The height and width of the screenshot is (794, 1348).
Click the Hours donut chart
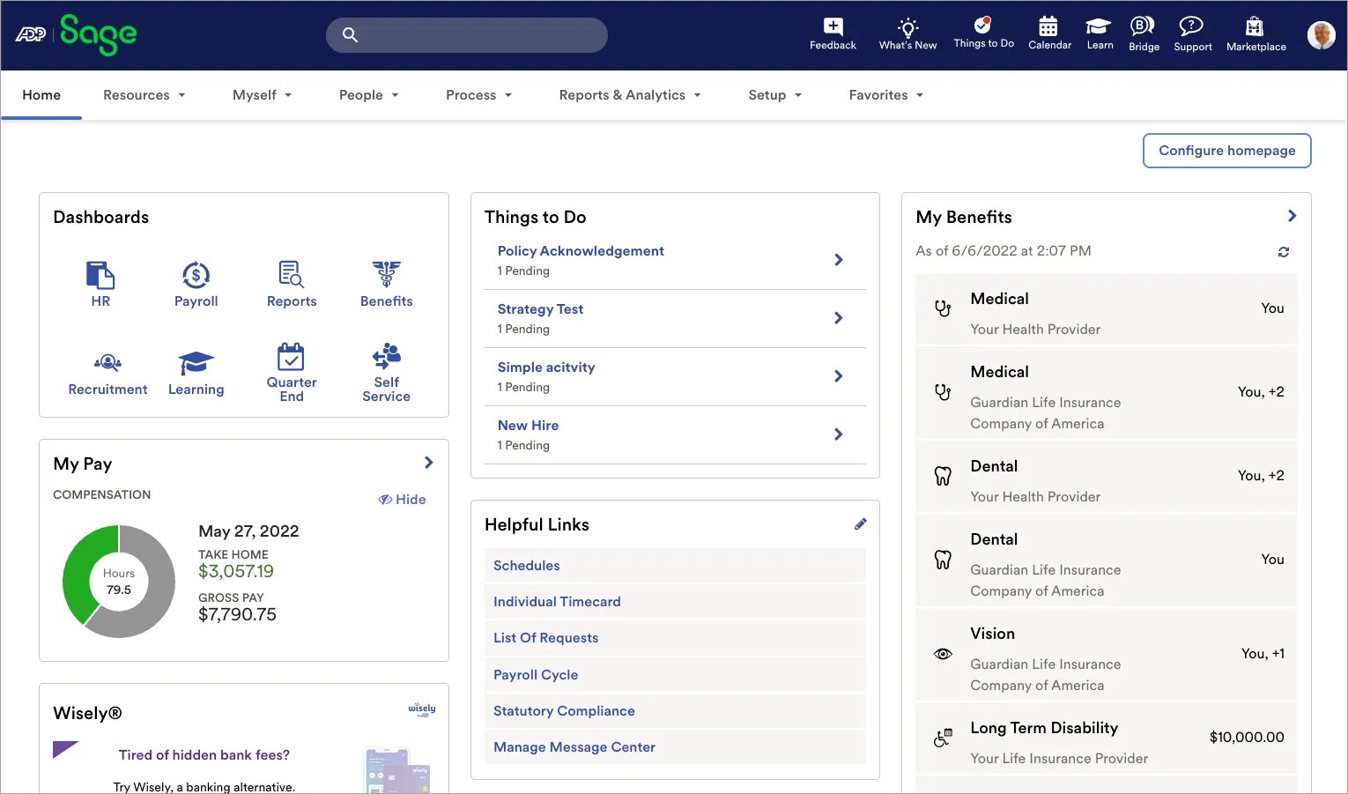[118, 581]
